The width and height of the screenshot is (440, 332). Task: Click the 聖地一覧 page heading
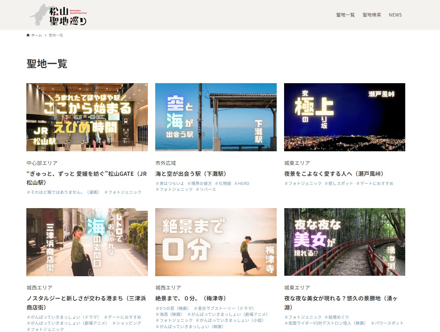(x=47, y=64)
